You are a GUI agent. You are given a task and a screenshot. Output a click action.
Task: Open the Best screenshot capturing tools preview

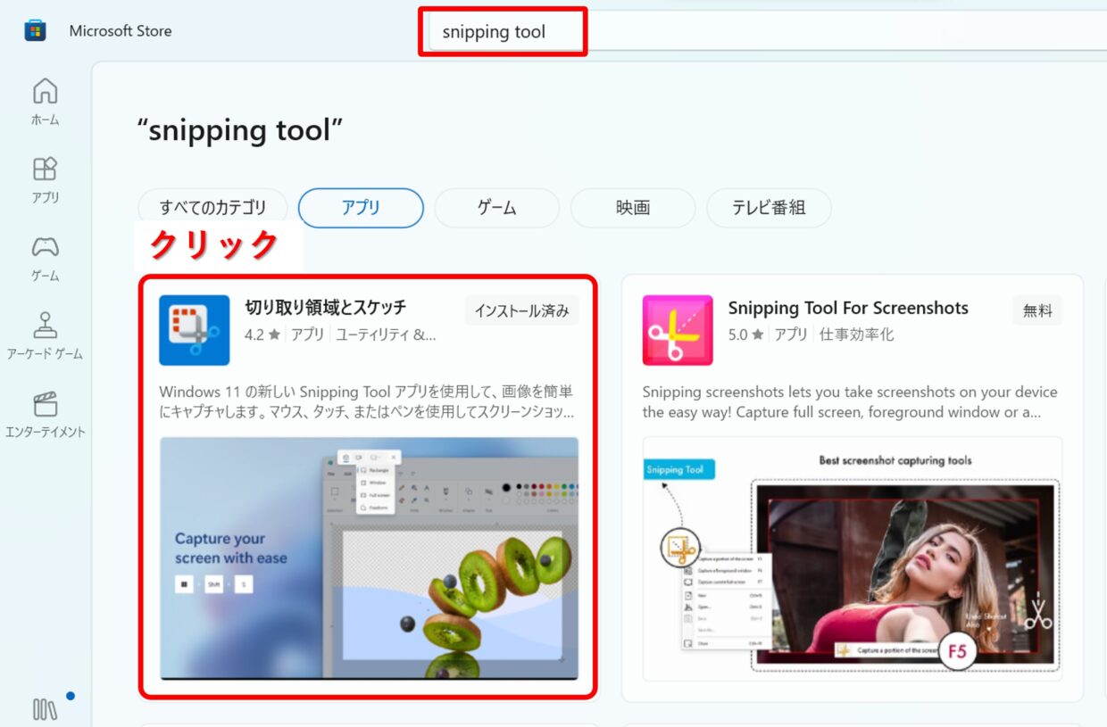click(853, 558)
